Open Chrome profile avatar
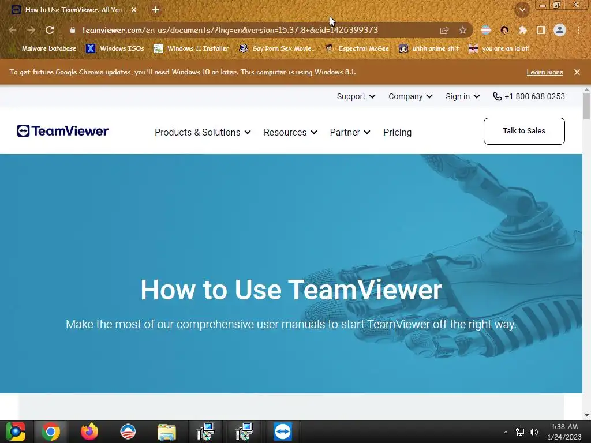Screen dimensions: 591x443 click(560, 30)
